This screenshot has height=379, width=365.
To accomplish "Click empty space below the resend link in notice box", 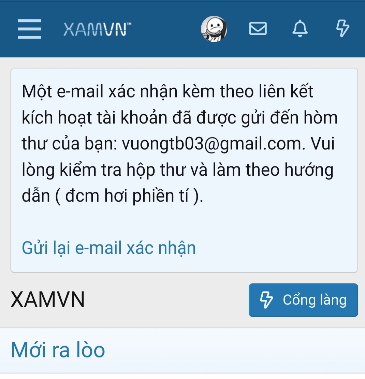I will [184, 265].
